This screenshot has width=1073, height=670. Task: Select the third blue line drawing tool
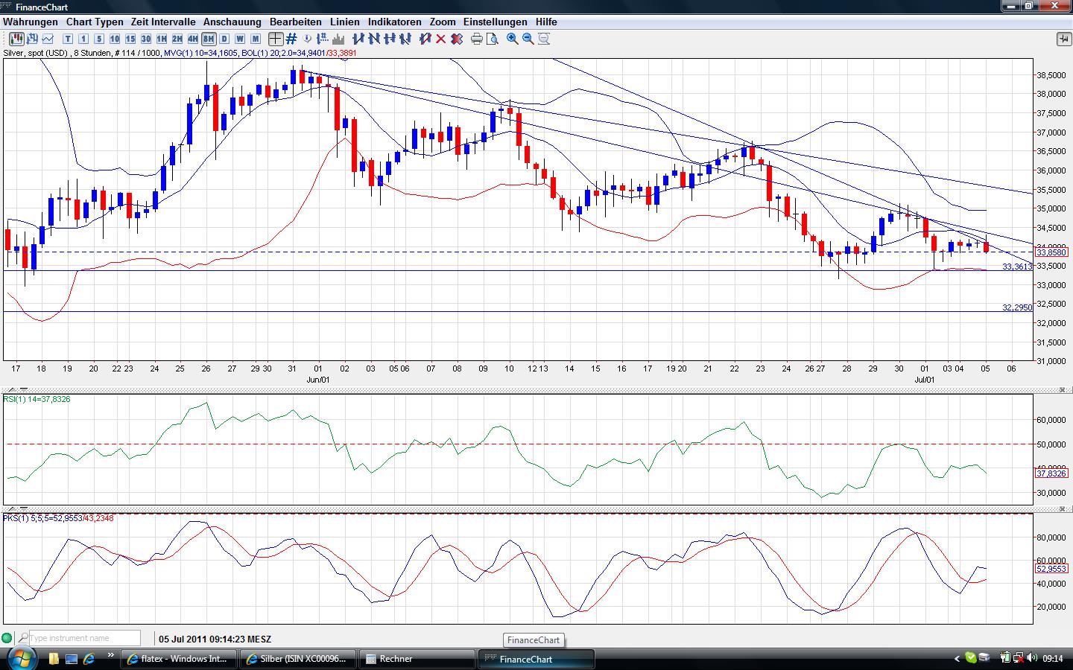390,39
